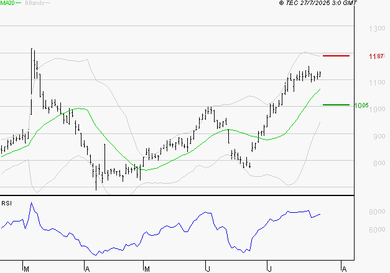Viewport: 390px width, 273px height.
Task: Click the 1100 price axis label
Action: click(x=377, y=83)
